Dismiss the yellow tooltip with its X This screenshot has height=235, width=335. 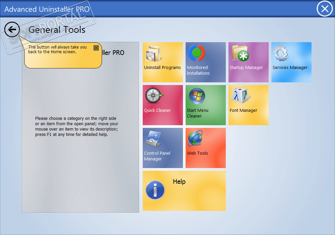[x=96, y=48]
